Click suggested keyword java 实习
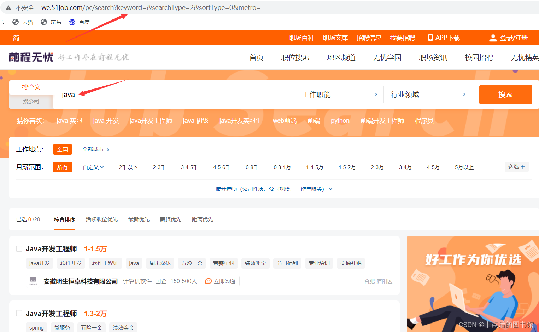The width and height of the screenshot is (539, 332). click(x=69, y=121)
